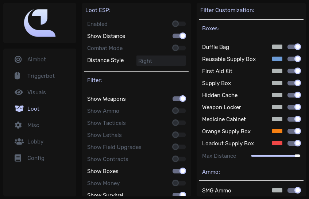Click the app logo at top left

point(40,23)
